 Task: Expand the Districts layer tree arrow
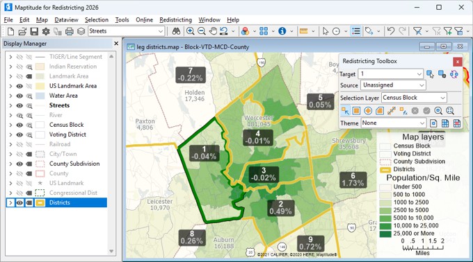tap(10, 203)
